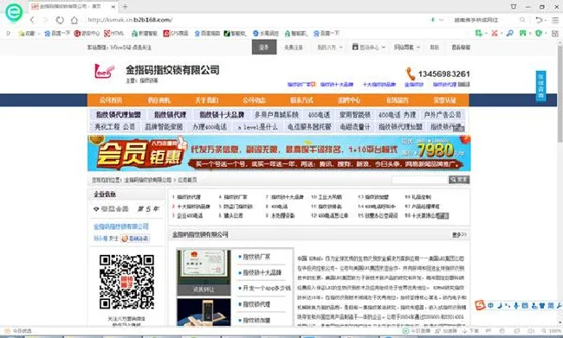
Task: Close the 金指码指纹锁有限公司 tab
Action: point(113,6)
